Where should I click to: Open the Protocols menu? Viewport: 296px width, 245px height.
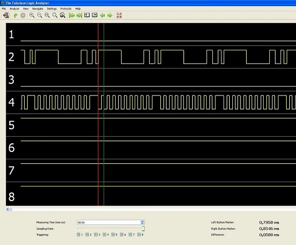pos(66,9)
